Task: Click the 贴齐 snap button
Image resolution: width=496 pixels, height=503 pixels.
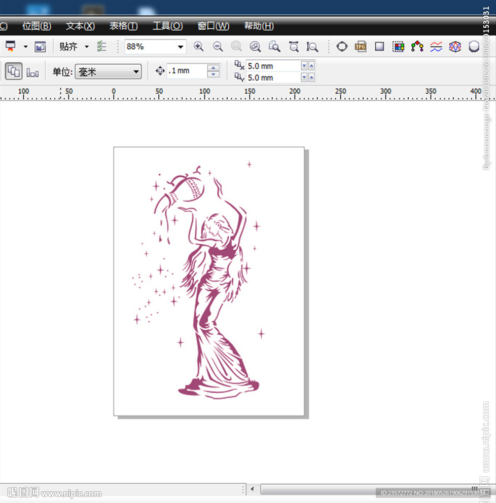Action: [x=68, y=47]
